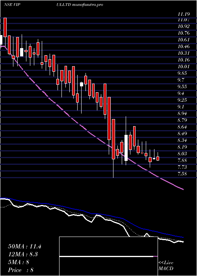Screen dimensions: 197x276
Task: Click the 7.88 price axis label
Action: pos(183,160)
